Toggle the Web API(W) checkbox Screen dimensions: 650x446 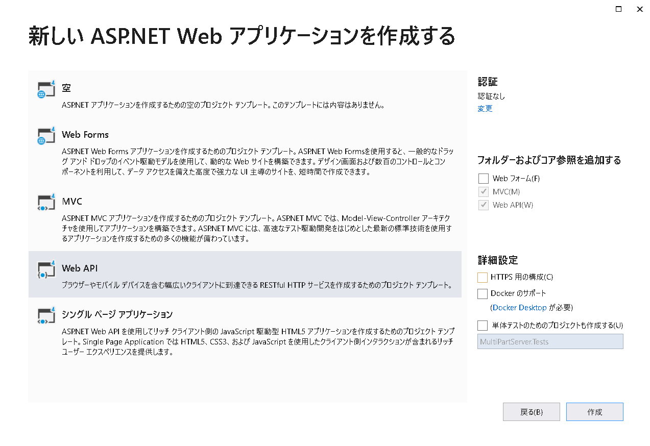[x=484, y=205]
